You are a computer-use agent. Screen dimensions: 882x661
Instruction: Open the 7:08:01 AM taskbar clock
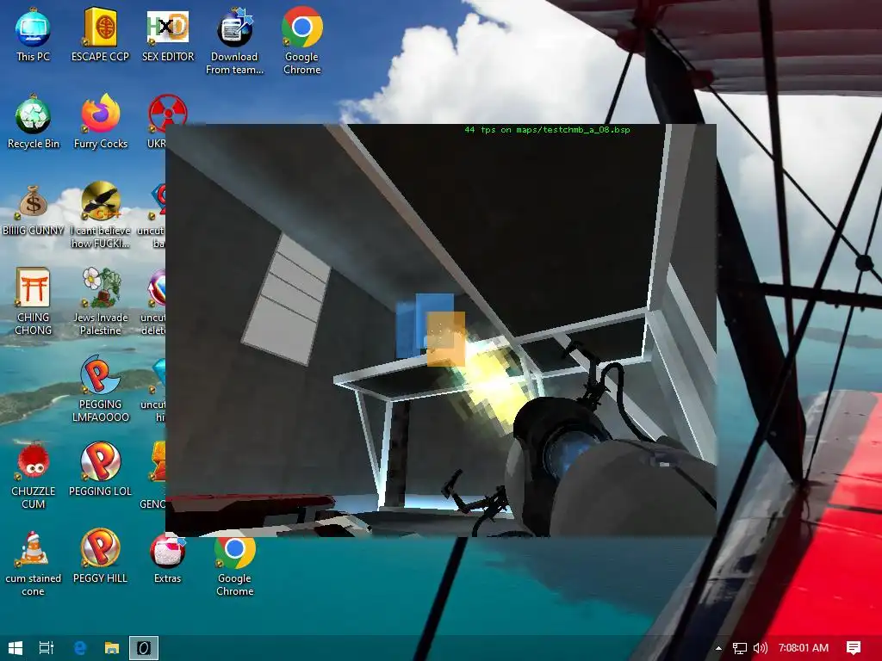804,648
